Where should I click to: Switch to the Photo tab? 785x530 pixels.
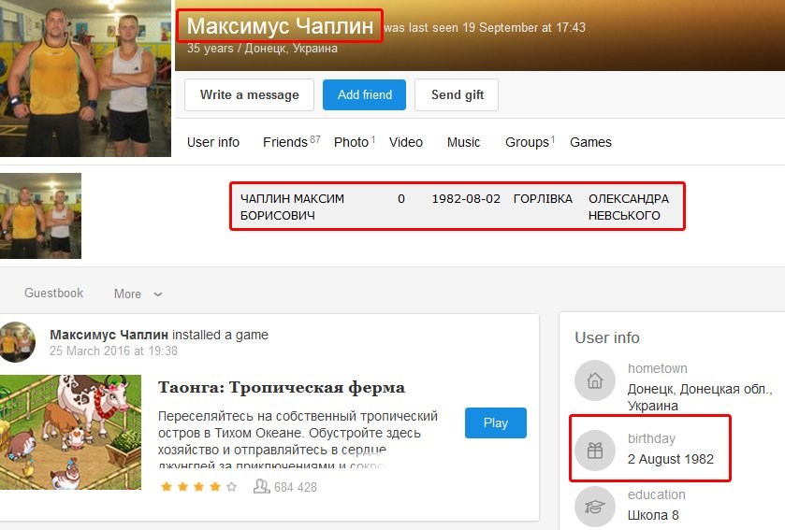pyautogui.click(x=355, y=142)
